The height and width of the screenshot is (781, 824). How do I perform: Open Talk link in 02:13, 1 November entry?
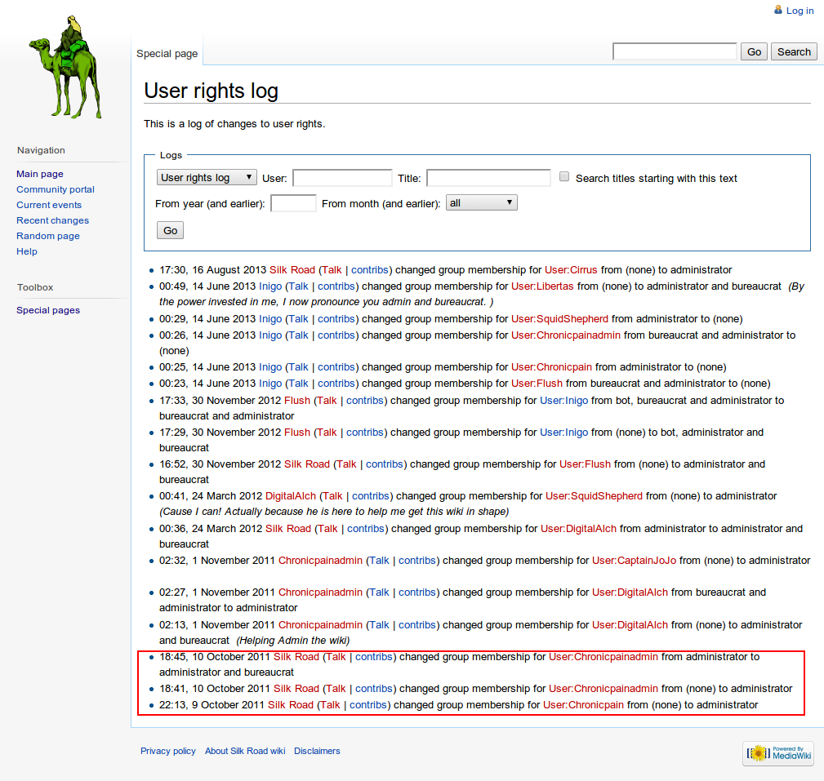[380, 625]
